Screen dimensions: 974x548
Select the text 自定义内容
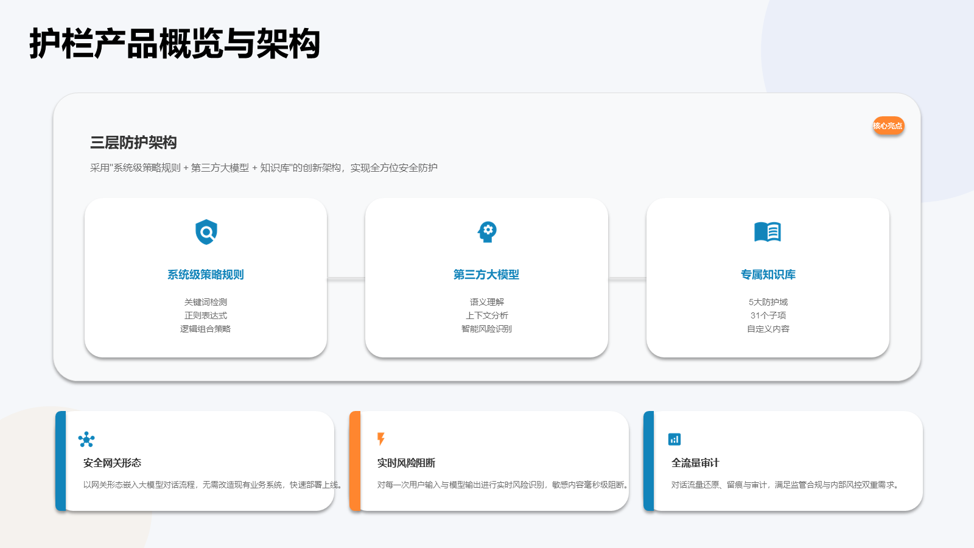click(x=768, y=329)
